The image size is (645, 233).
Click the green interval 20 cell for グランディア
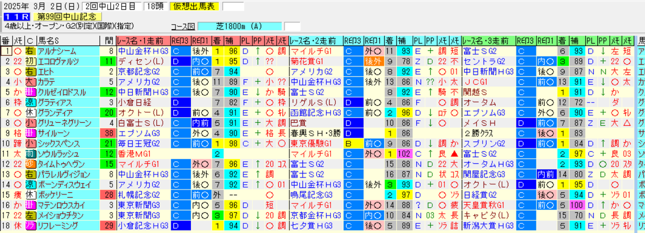[107, 112]
